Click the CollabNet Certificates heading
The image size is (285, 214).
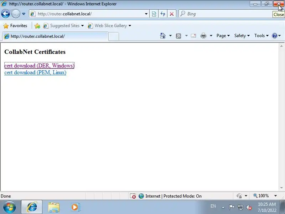[35, 52]
